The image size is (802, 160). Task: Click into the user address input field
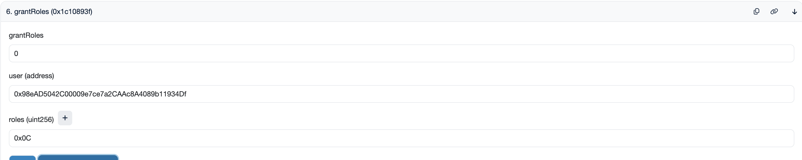click(x=401, y=94)
